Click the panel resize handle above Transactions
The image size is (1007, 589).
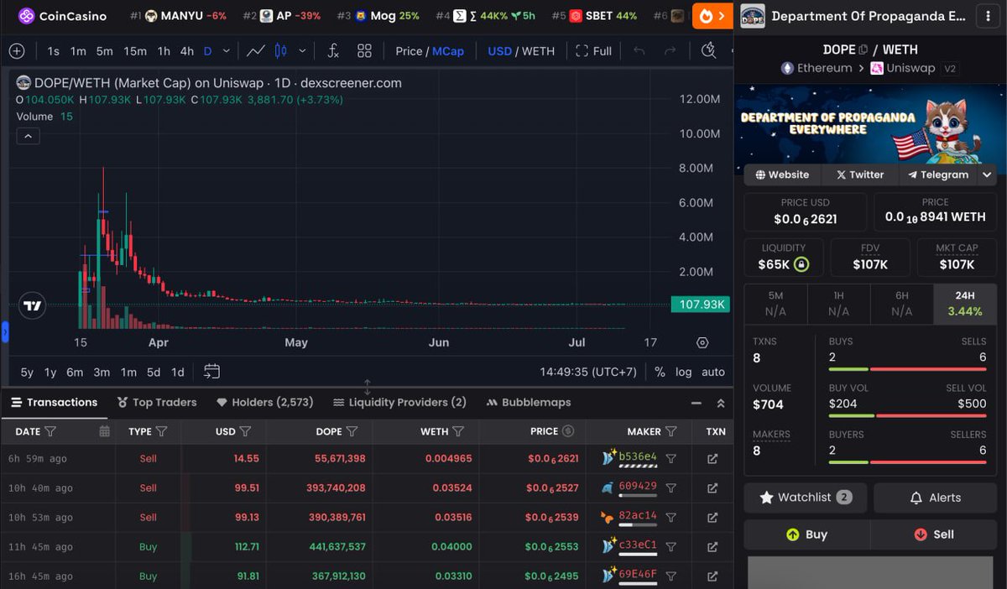[x=367, y=387]
